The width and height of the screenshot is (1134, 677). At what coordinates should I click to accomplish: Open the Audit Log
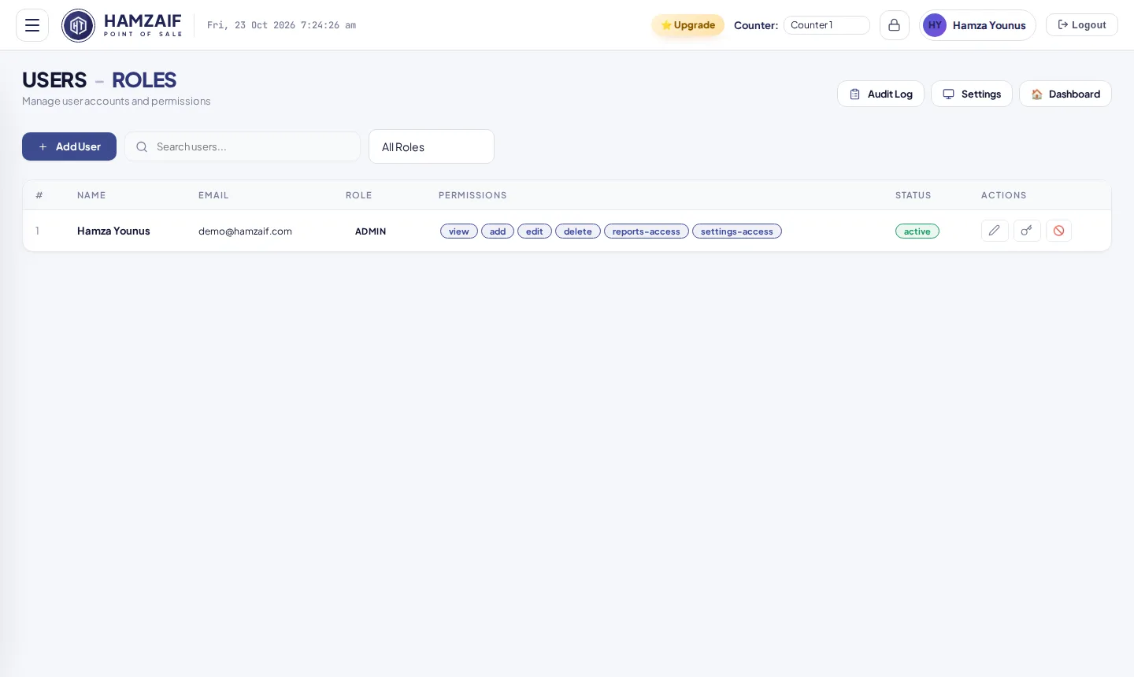click(x=880, y=94)
